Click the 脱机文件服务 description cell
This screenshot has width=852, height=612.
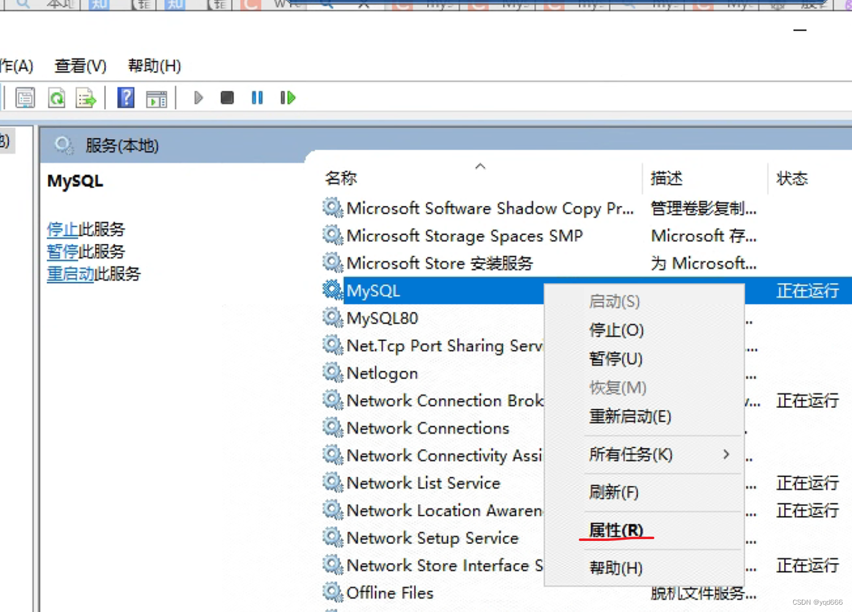[x=703, y=592]
